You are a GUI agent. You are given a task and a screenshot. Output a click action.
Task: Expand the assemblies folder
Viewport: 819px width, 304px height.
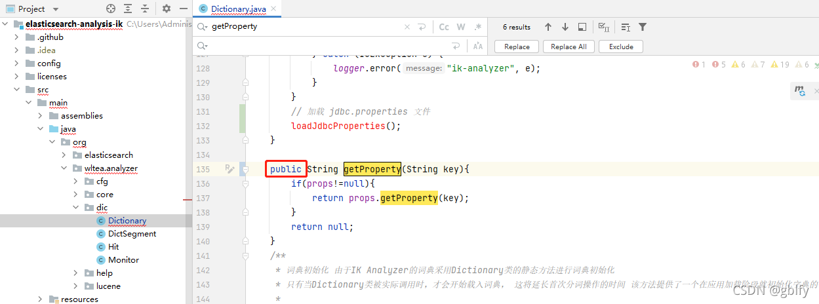[41, 116]
